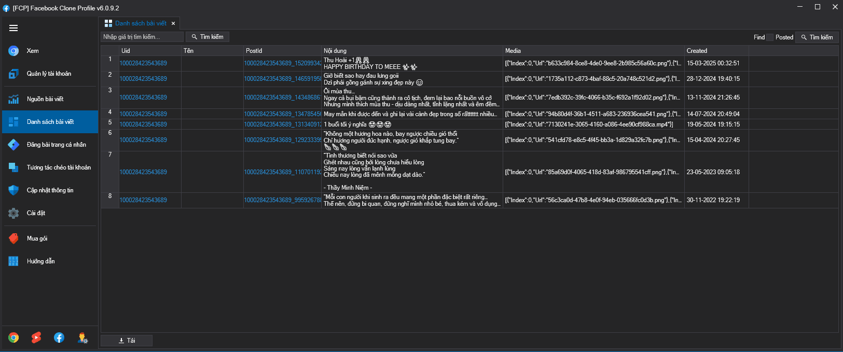The image size is (843, 352).
Task: Open Uid link in row 8
Action: pos(144,200)
